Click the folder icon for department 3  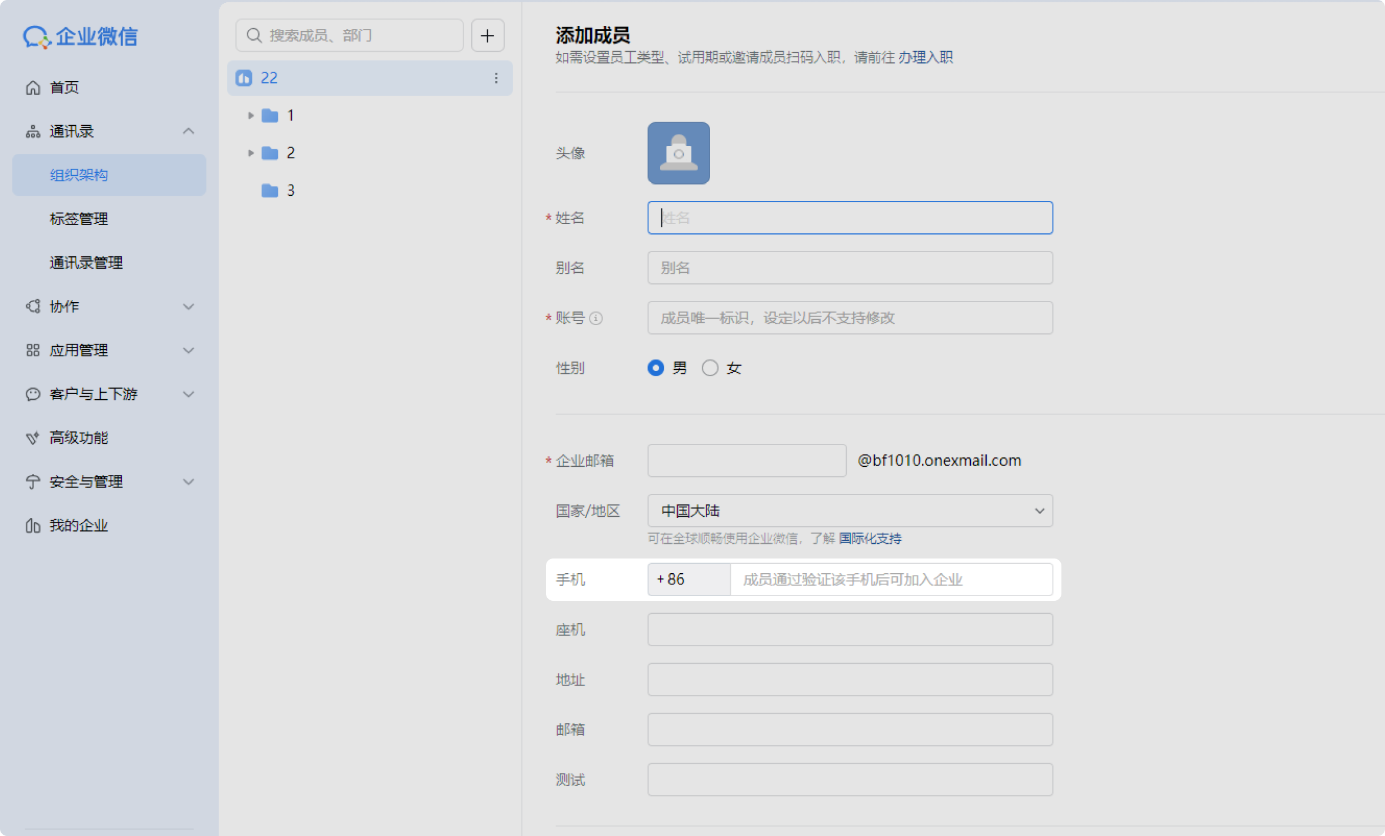coord(270,190)
